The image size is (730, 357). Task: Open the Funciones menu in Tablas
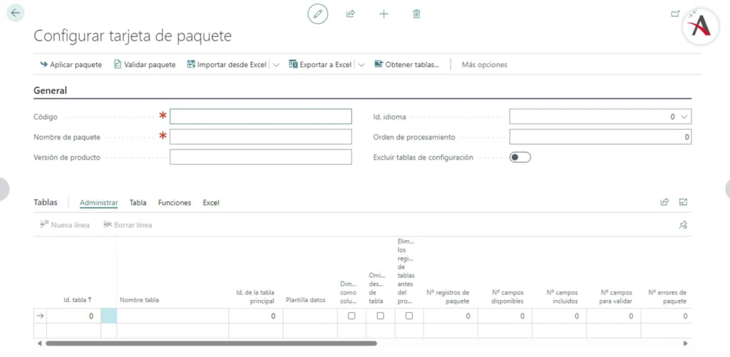(x=175, y=203)
